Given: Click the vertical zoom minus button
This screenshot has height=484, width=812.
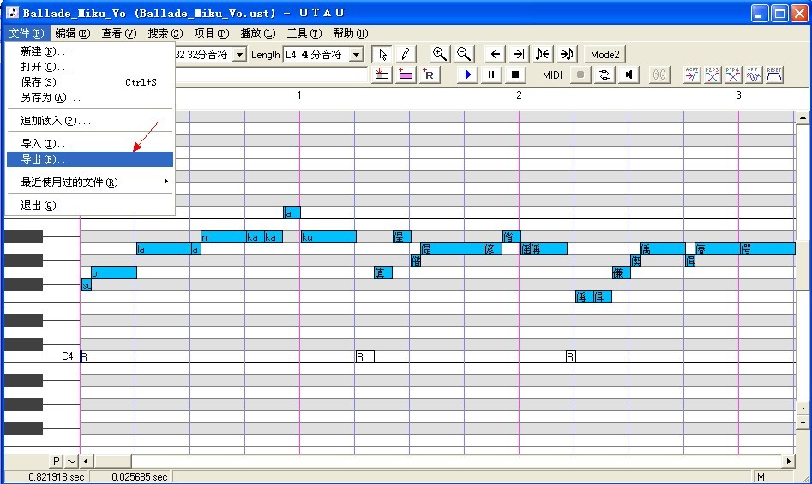Looking at the screenshot, I should tap(803, 408).
